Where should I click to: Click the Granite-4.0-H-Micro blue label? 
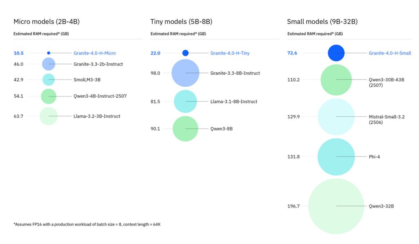point(95,53)
